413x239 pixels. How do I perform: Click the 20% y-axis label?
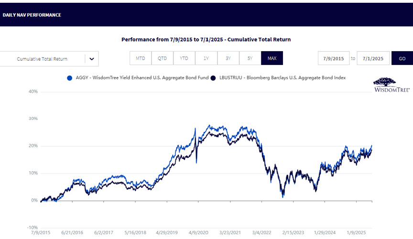pyautogui.click(x=33, y=146)
